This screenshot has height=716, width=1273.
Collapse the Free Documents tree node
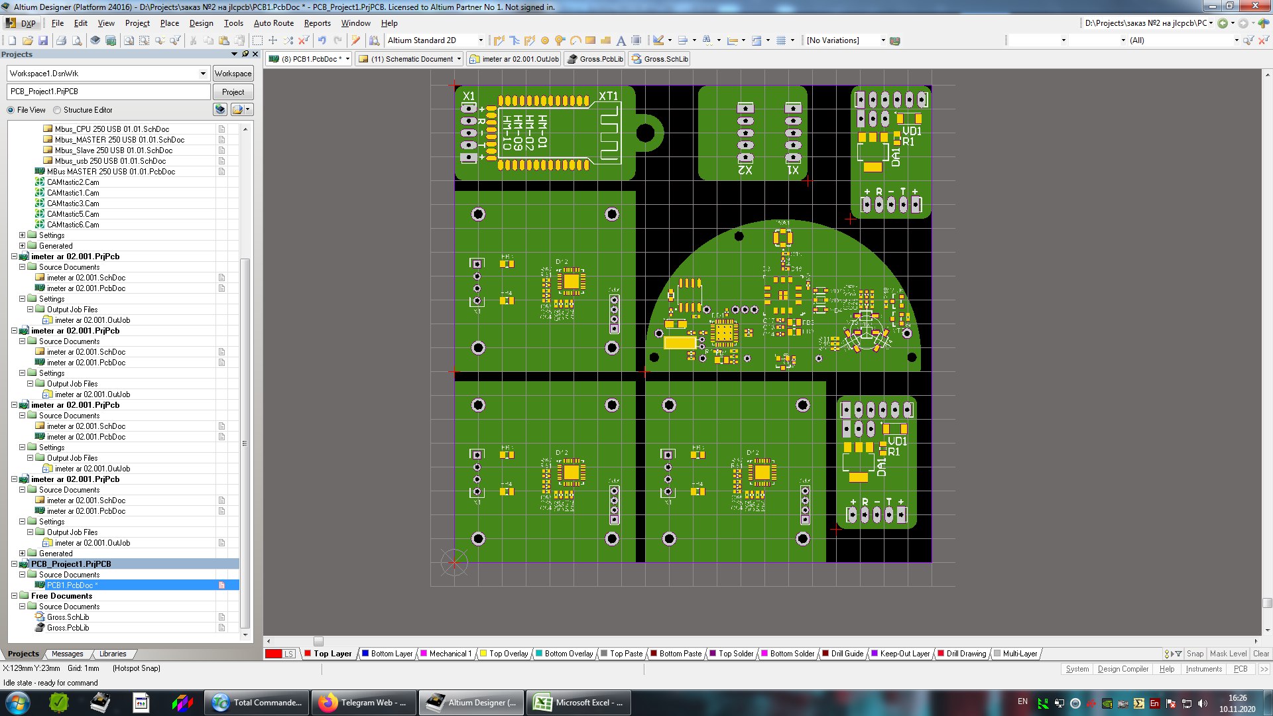[14, 596]
